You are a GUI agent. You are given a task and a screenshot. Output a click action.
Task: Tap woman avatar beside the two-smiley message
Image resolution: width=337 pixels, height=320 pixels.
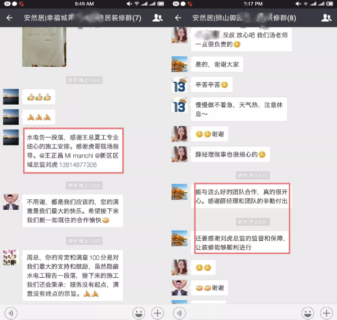[x=179, y=267]
